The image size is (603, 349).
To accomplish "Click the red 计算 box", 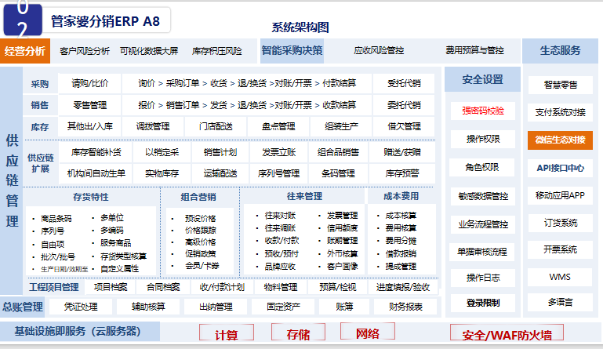I will tap(227, 333).
